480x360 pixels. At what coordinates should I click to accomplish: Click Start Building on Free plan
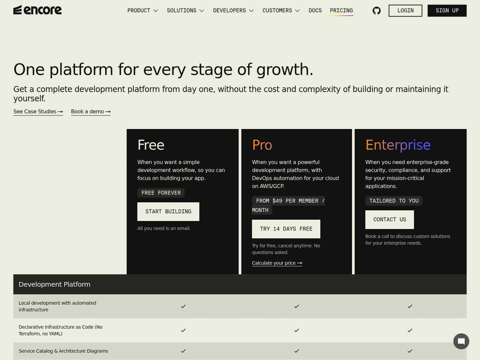(168, 212)
